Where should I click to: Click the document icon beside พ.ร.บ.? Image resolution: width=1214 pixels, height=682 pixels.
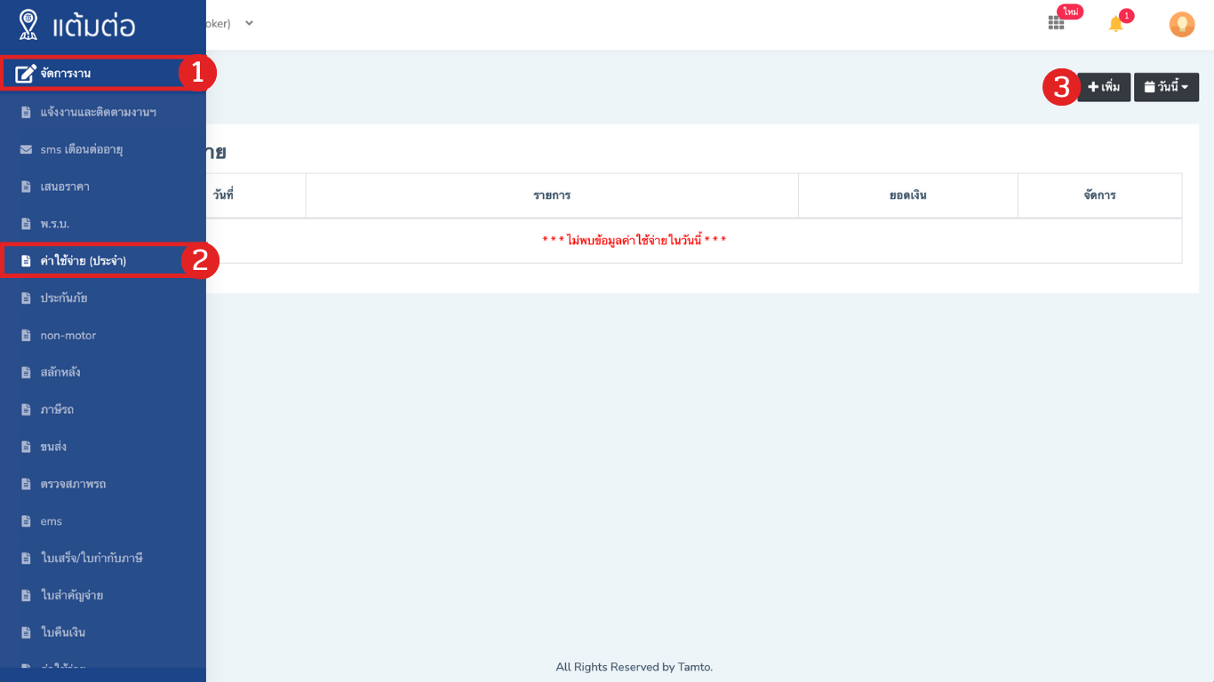26,224
